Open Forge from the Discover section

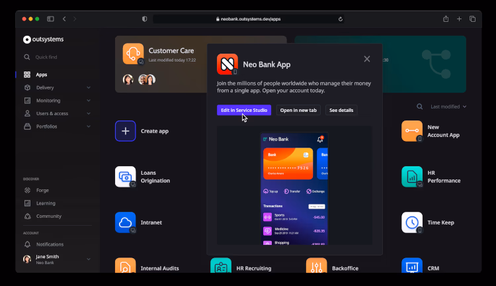pyautogui.click(x=42, y=191)
